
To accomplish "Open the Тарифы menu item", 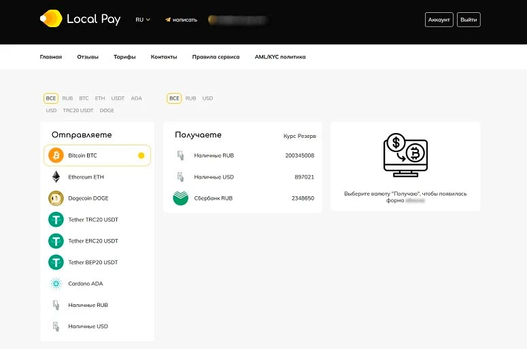I will 124,57.
